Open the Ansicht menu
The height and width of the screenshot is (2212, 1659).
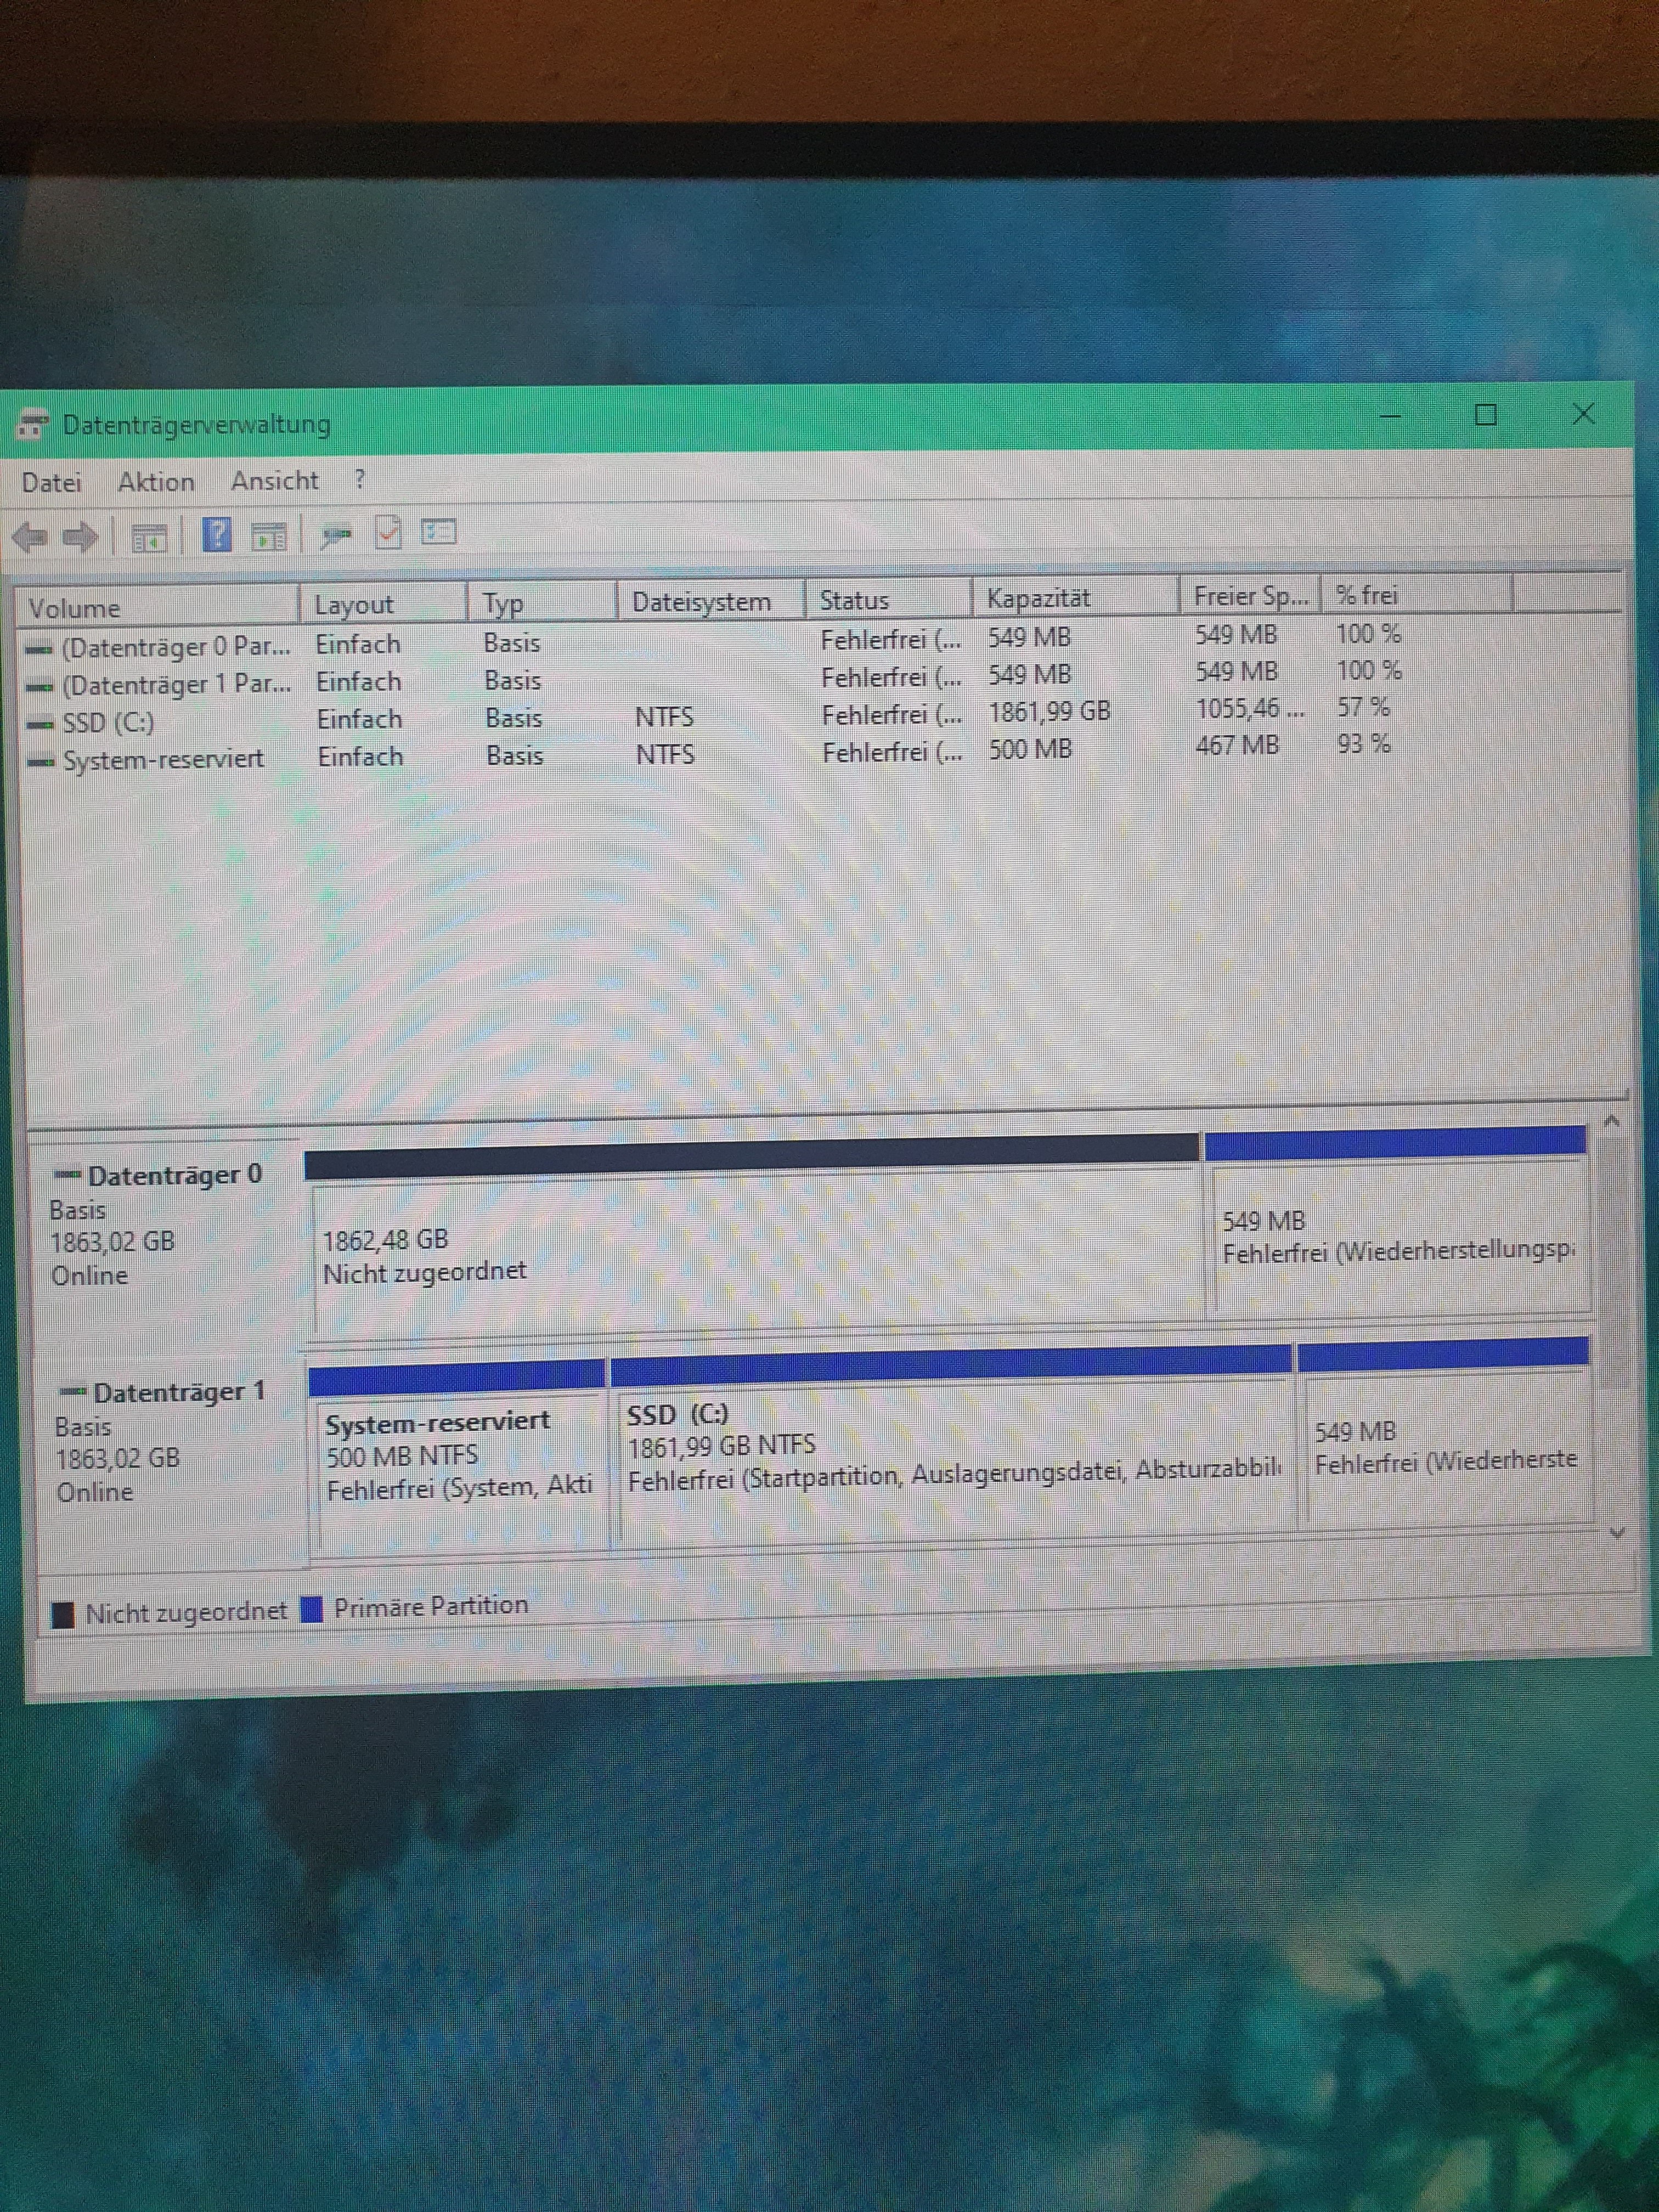274,481
